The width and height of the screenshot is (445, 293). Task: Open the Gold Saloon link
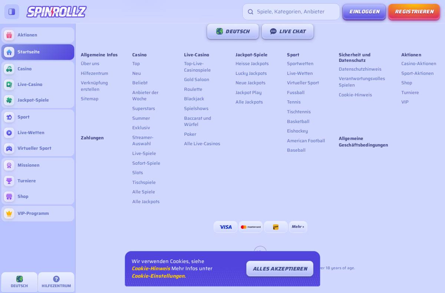197,80
